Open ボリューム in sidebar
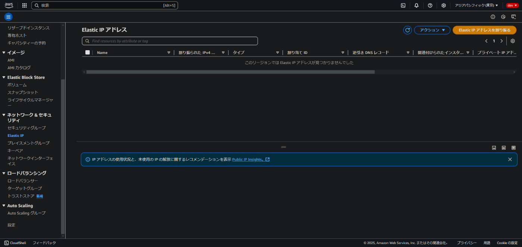The image size is (522, 247). tap(17, 85)
